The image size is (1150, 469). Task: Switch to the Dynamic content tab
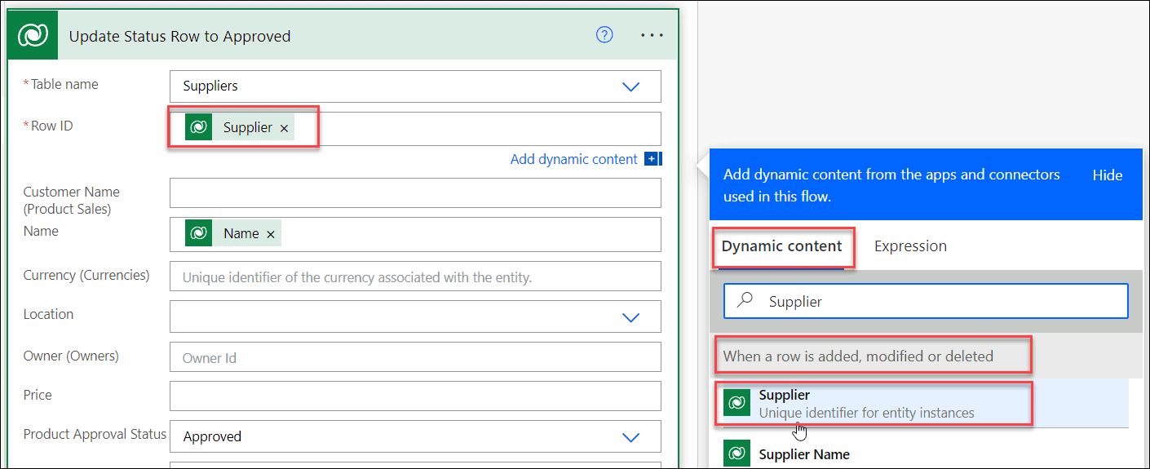pos(781,246)
